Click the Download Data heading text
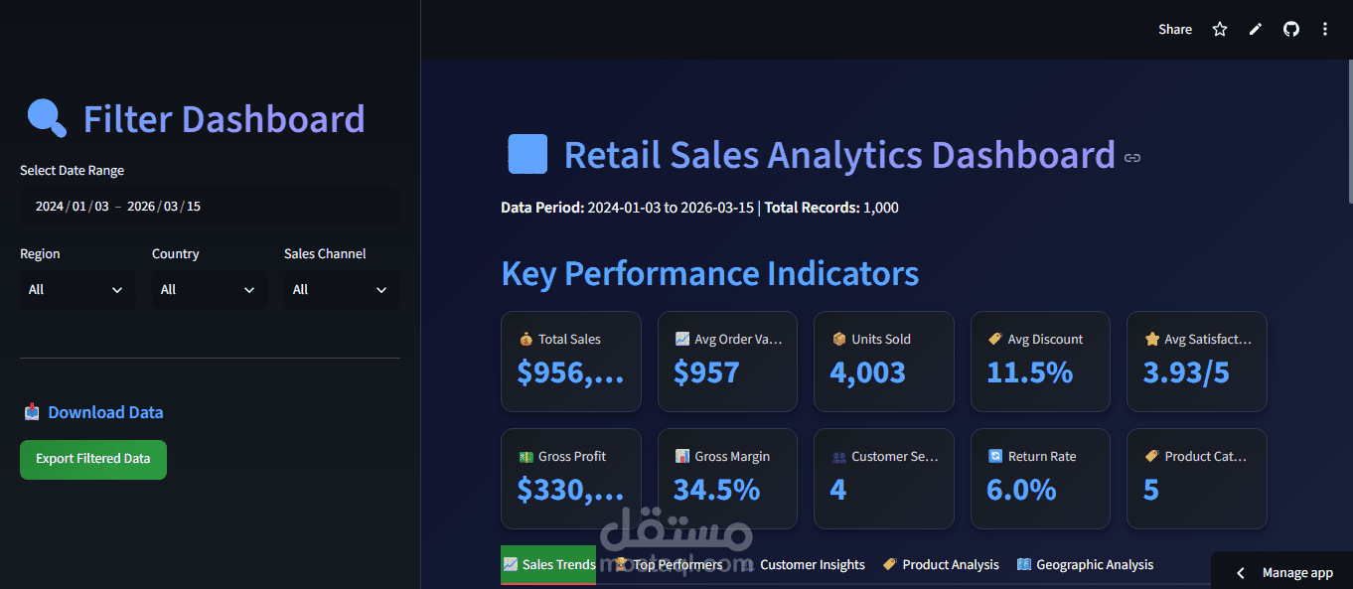The height and width of the screenshot is (589, 1353). tap(105, 412)
